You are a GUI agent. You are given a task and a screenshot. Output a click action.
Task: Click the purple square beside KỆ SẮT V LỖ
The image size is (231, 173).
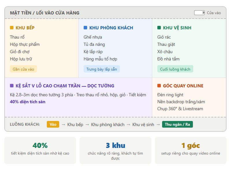click(x=12, y=86)
